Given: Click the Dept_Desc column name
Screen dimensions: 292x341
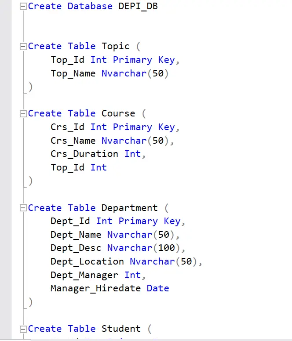Looking at the screenshot, I should [76, 248].
